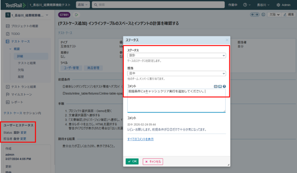Click すべてのコメントを表示 link
This screenshot has width=297, height=173.
coord(140,139)
